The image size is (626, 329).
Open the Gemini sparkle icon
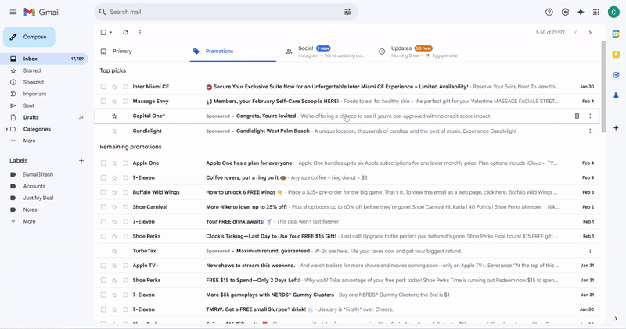(581, 12)
